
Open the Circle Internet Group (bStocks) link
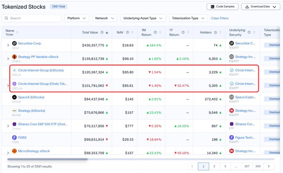[x=41, y=70]
